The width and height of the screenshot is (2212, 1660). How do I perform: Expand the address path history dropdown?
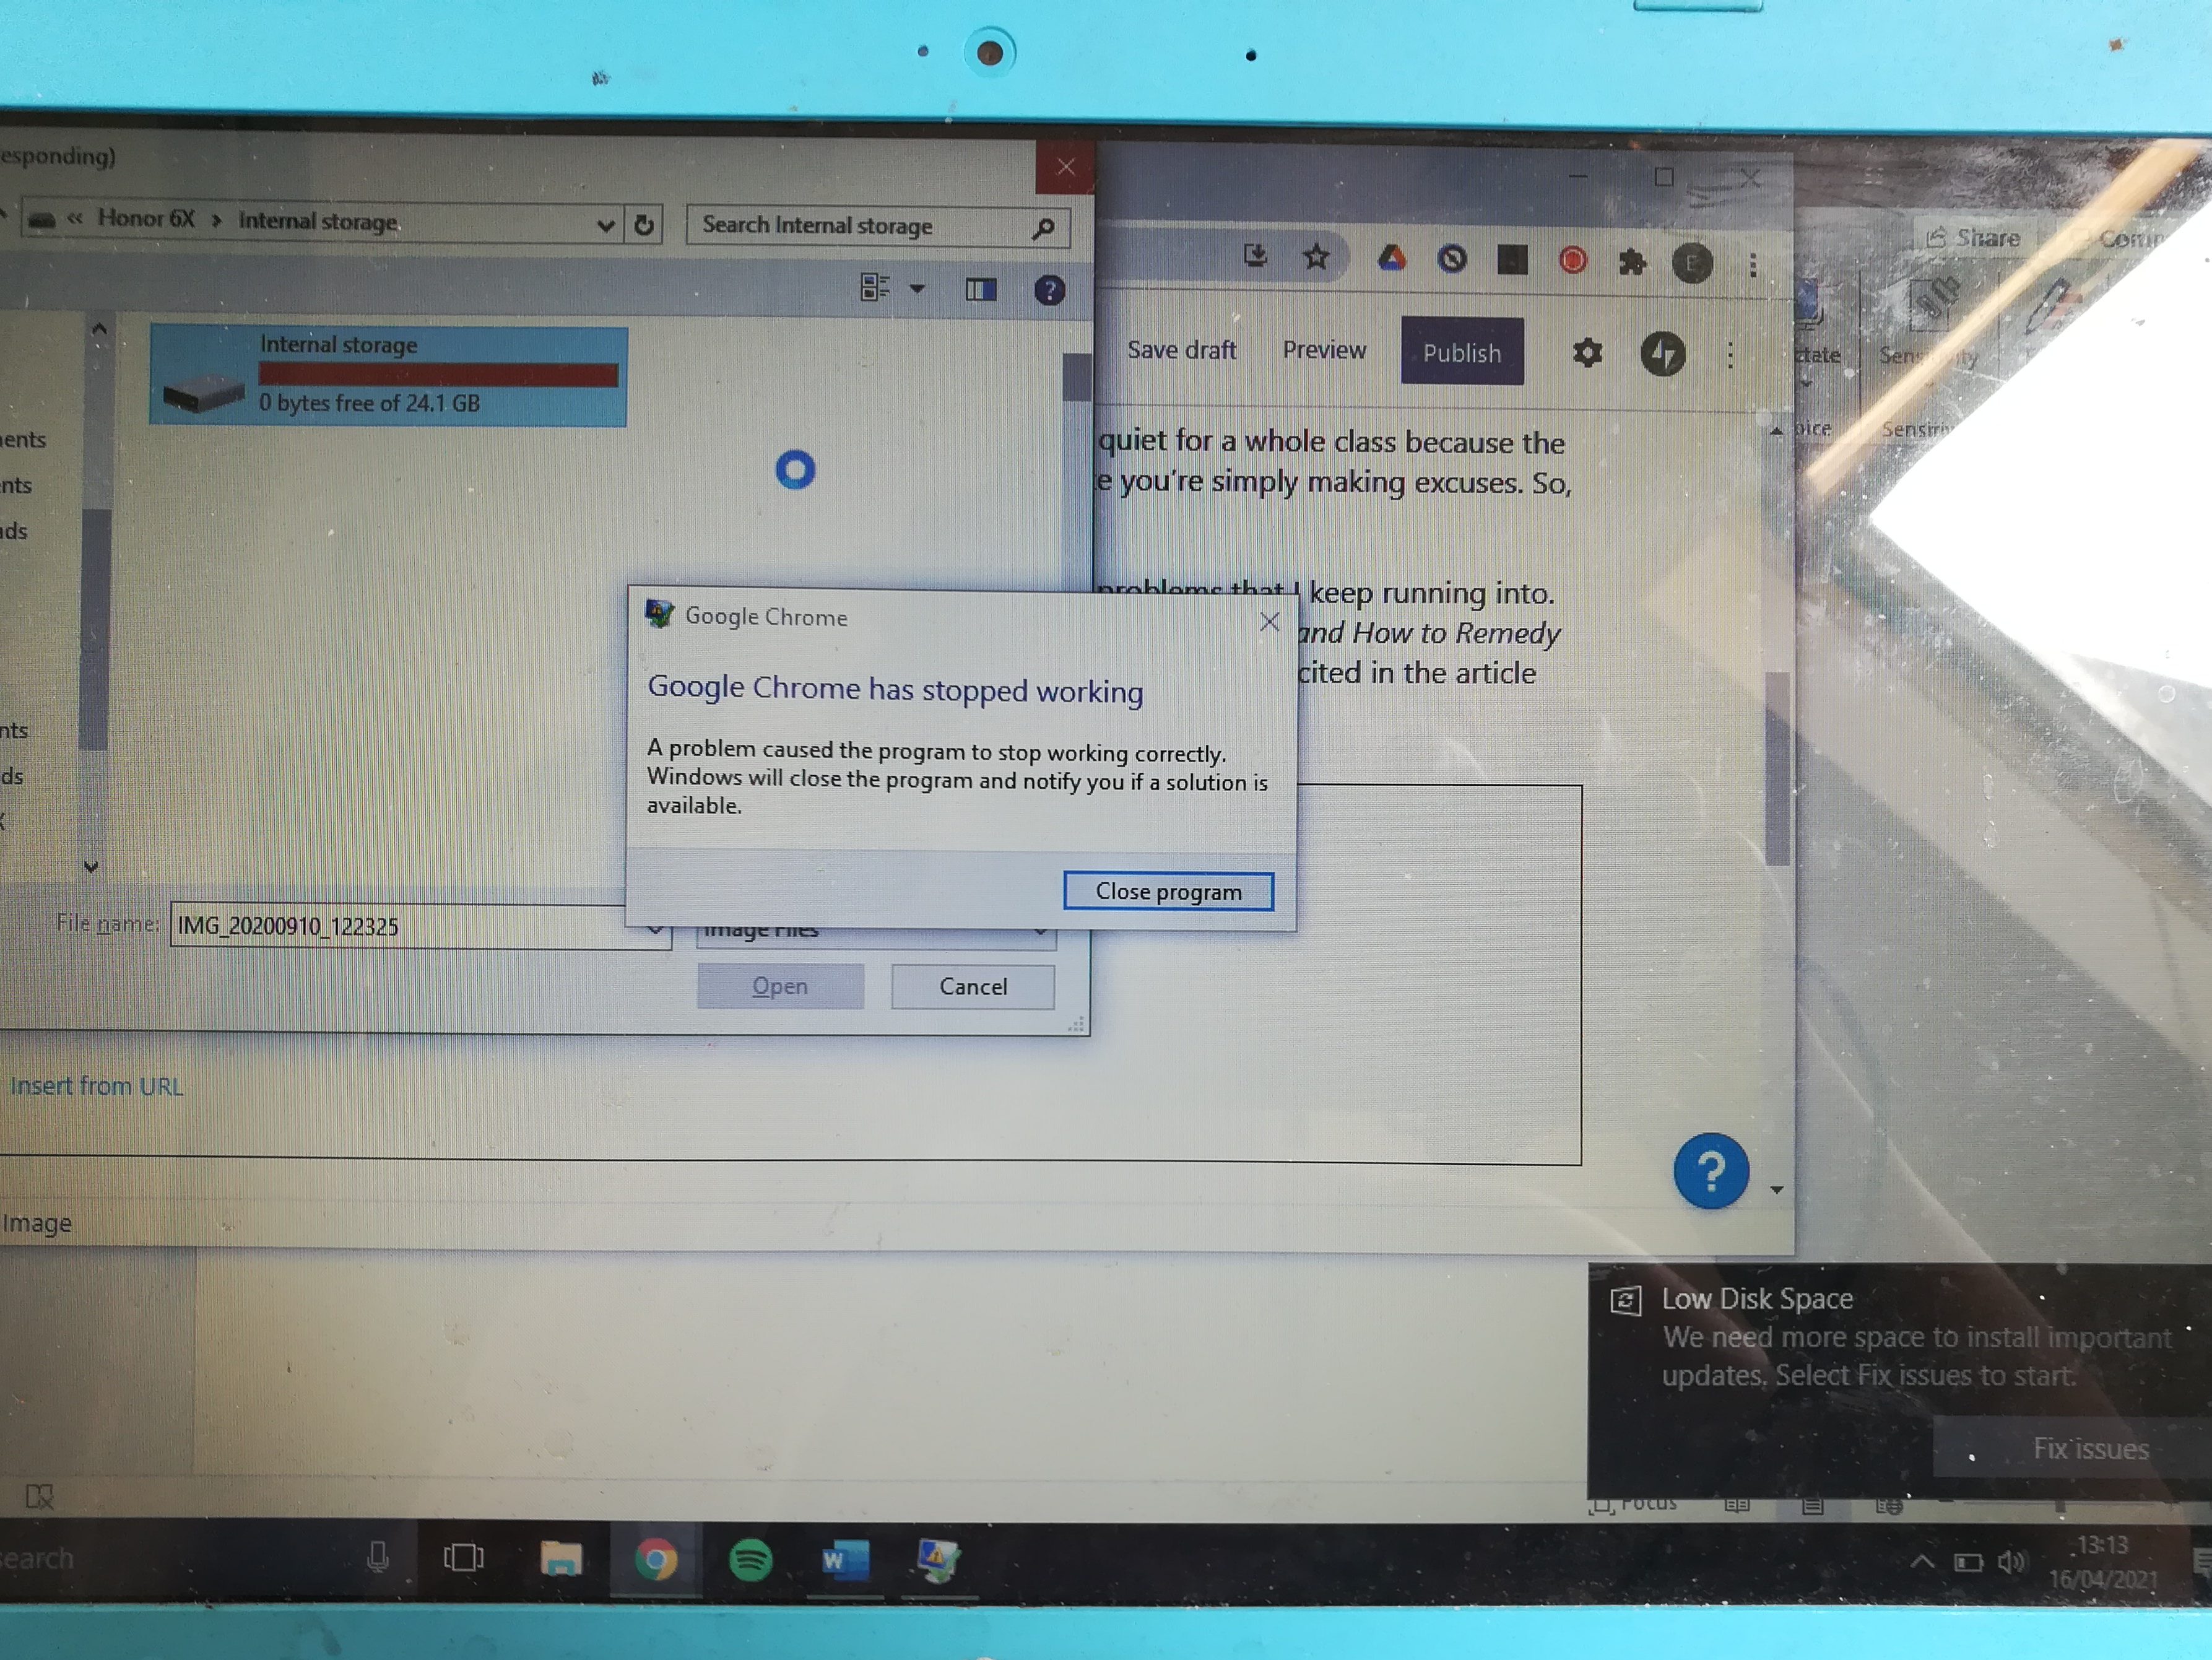click(x=605, y=225)
